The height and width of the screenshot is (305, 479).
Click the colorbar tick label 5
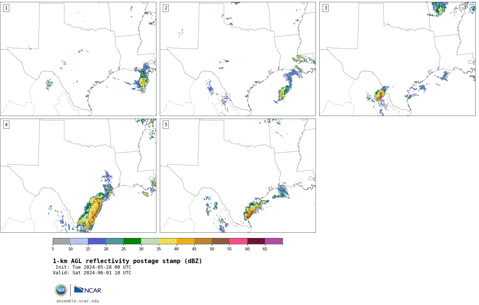53,249
